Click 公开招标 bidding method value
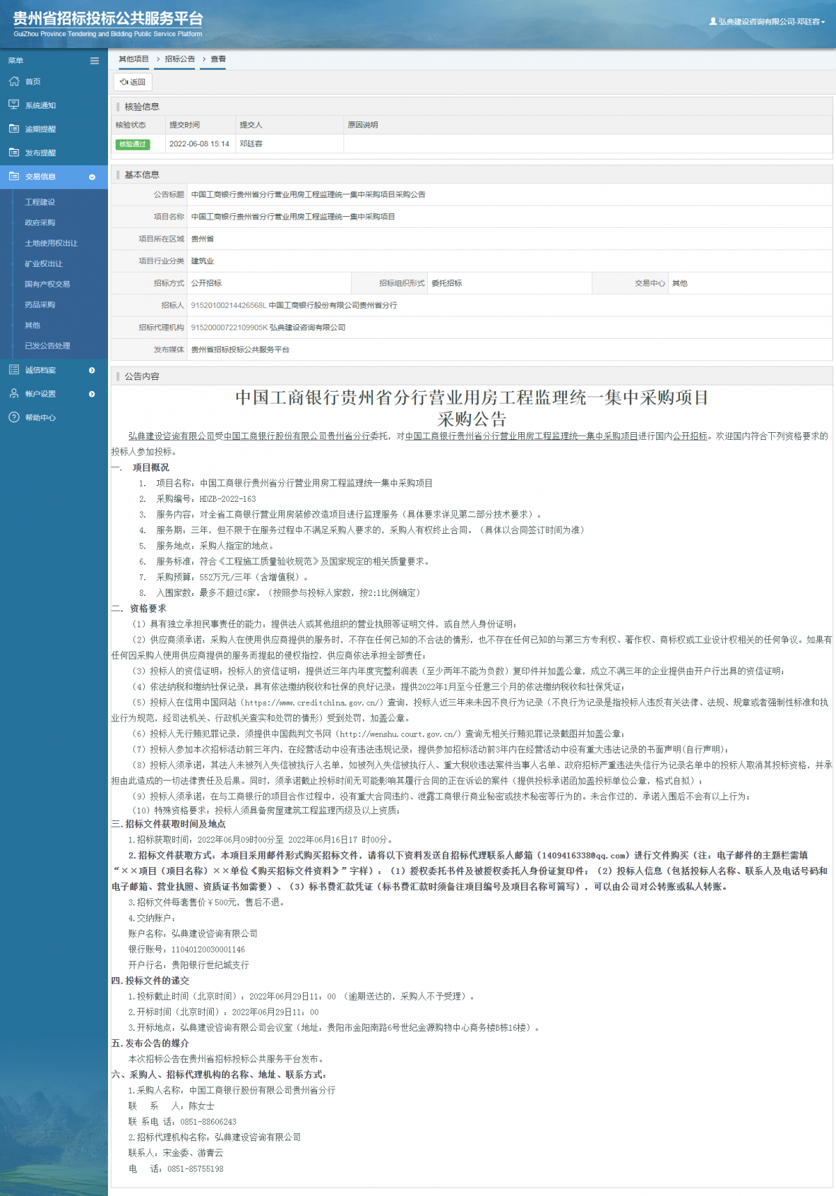This screenshot has height=1196, width=836. 206,283
